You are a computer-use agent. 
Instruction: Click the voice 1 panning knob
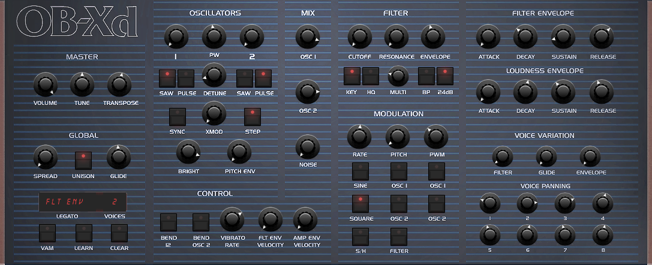pyautogui.click(x=490, y=203)
